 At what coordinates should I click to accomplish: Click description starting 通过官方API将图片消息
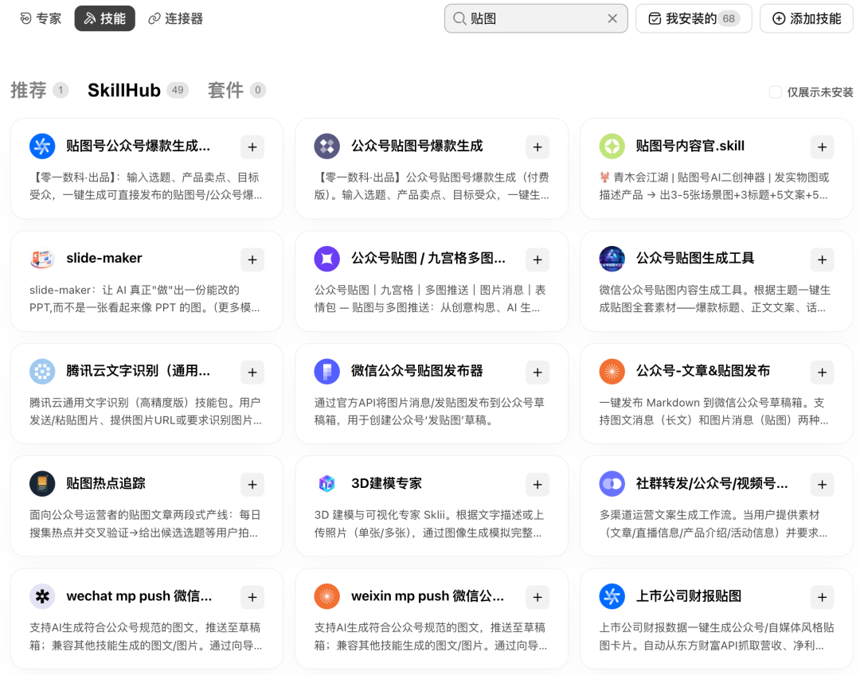pos(429,412)
